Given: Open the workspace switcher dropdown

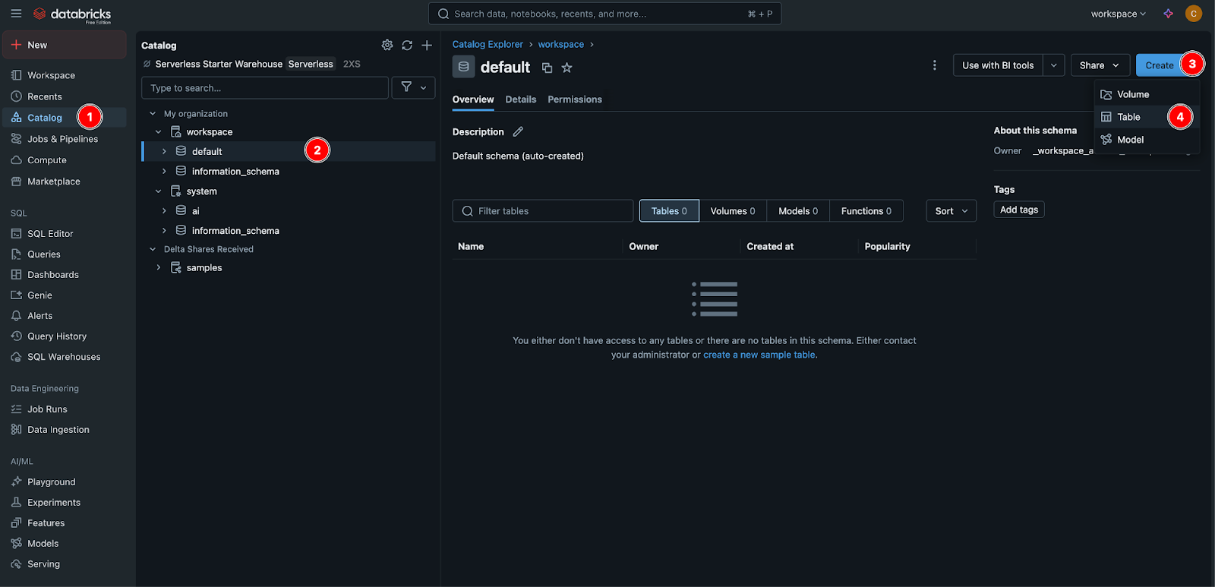Looking at the screenshot, I should click(x=1118, y=14).
